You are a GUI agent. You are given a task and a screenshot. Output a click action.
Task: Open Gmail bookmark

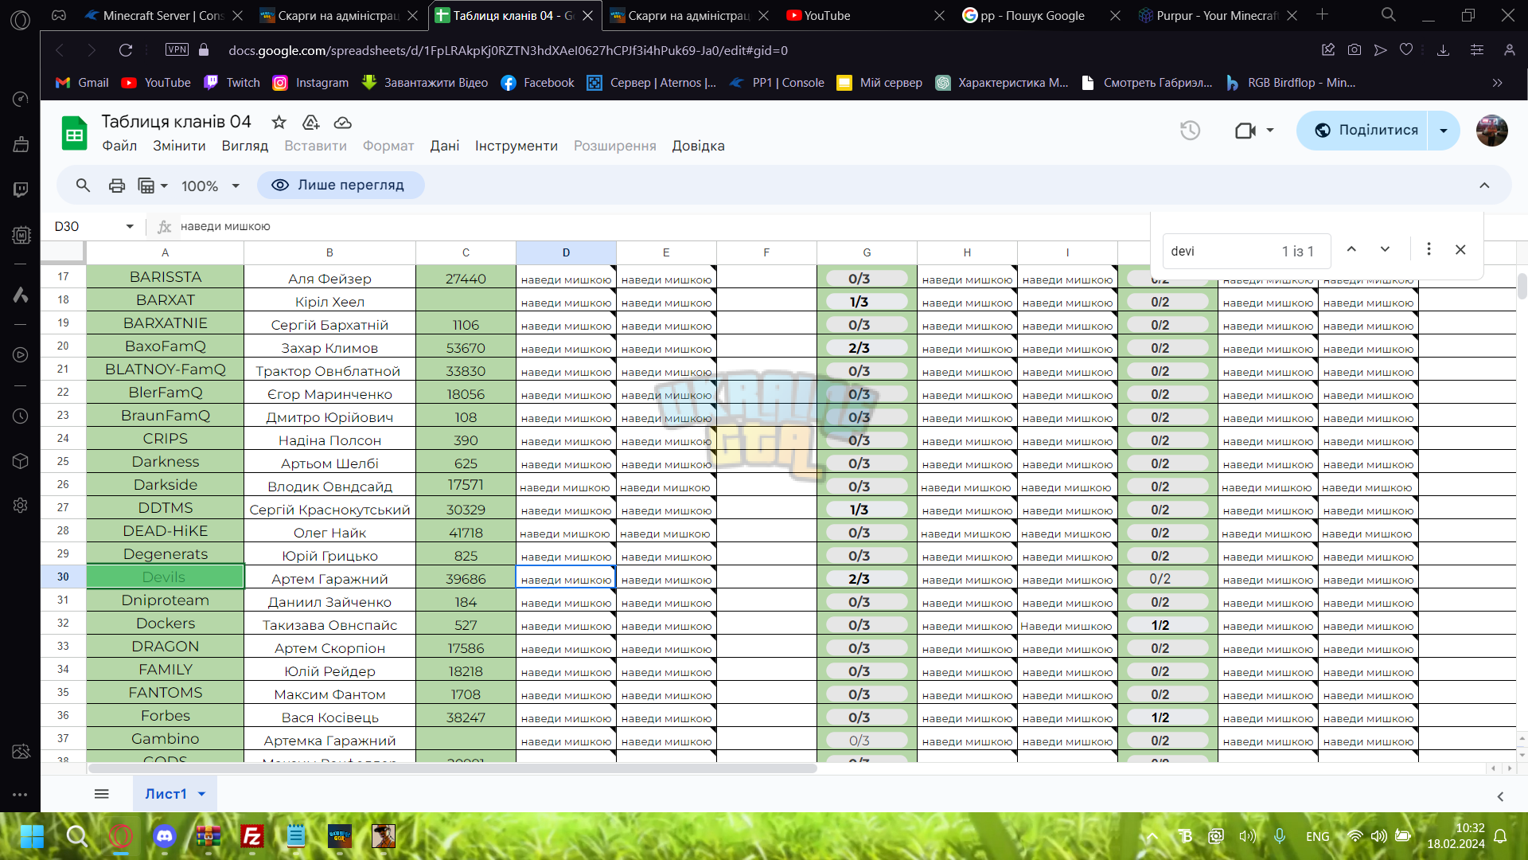82,83
